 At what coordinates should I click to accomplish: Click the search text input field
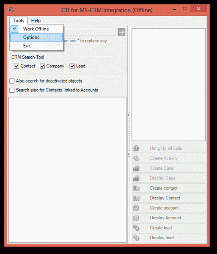click(x=89, y=32)
